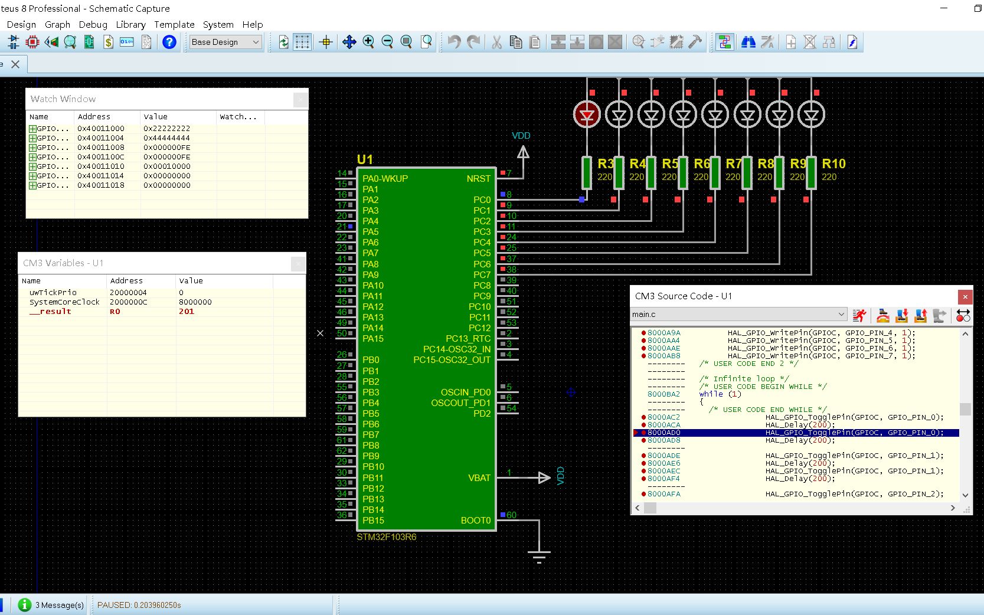
Task: Click the 3 Message(s) status button
Action: [51, 605]
